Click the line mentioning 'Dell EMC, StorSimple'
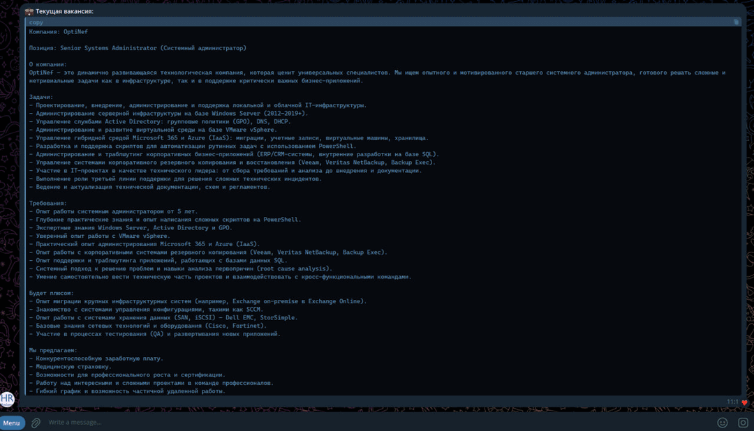This screenshot has width=754, height=431. 163,317
